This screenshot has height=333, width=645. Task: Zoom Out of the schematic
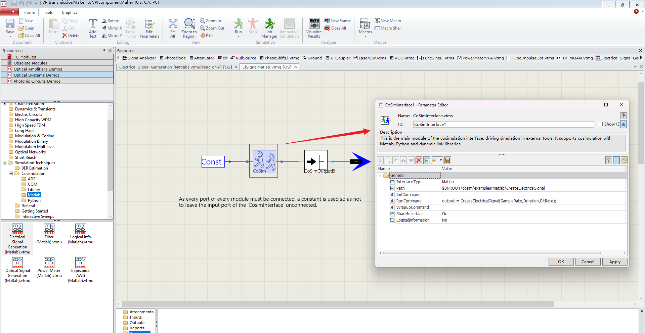[x=212, y=28]
